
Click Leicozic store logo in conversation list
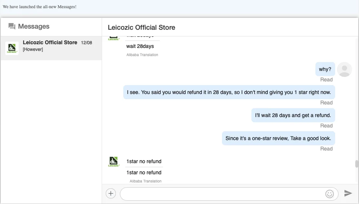[12, 48]
